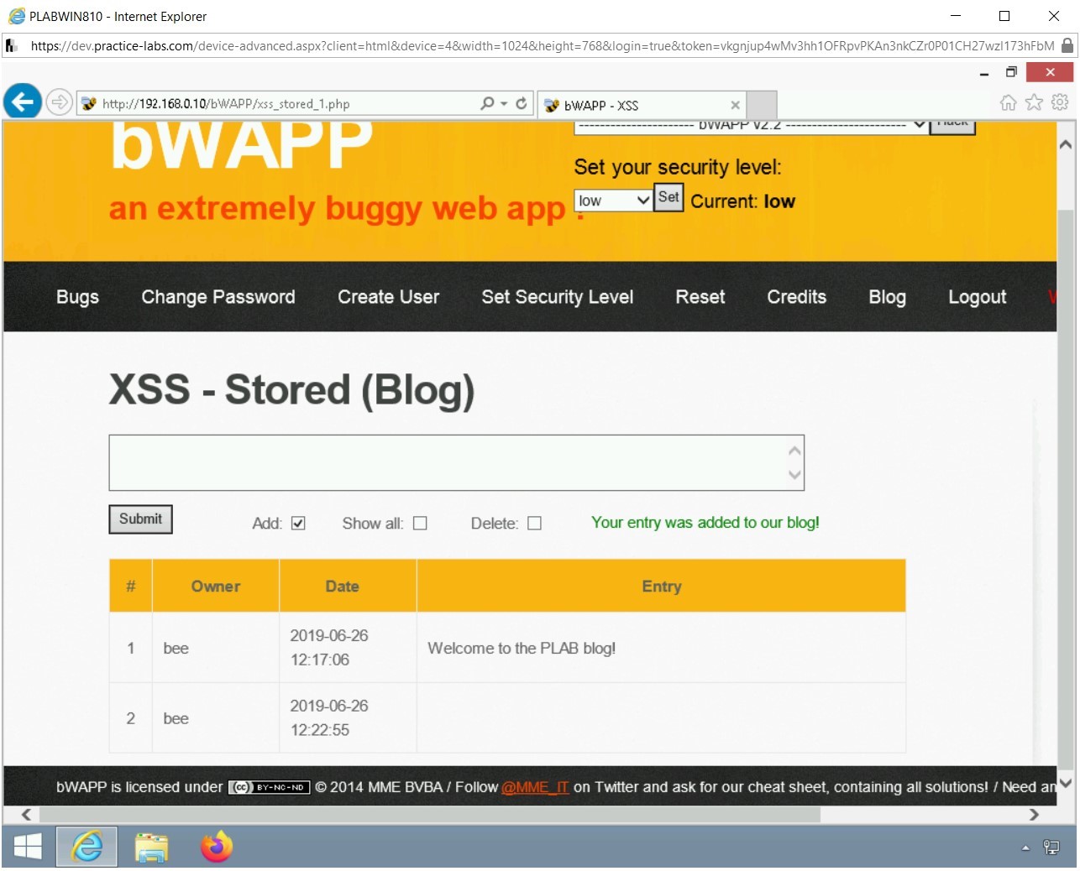
Task: Select Change Password from the navigation menu
Action: (x=218, y=297)
